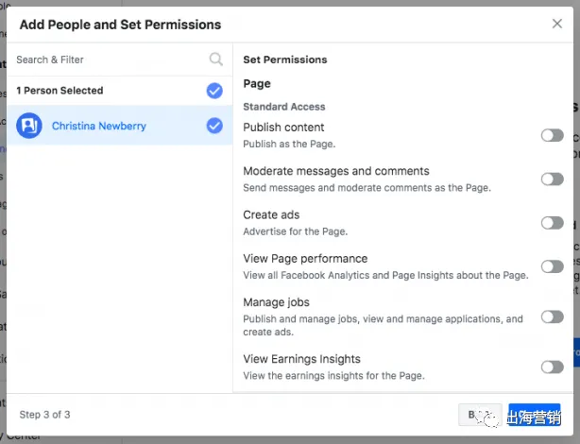Click the search magnifier icon
Viewport: 580px width, 444px height.
coord(216,60)
